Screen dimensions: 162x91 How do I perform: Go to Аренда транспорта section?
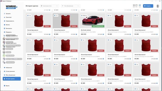pyautogui.click(x=11, y=43)
